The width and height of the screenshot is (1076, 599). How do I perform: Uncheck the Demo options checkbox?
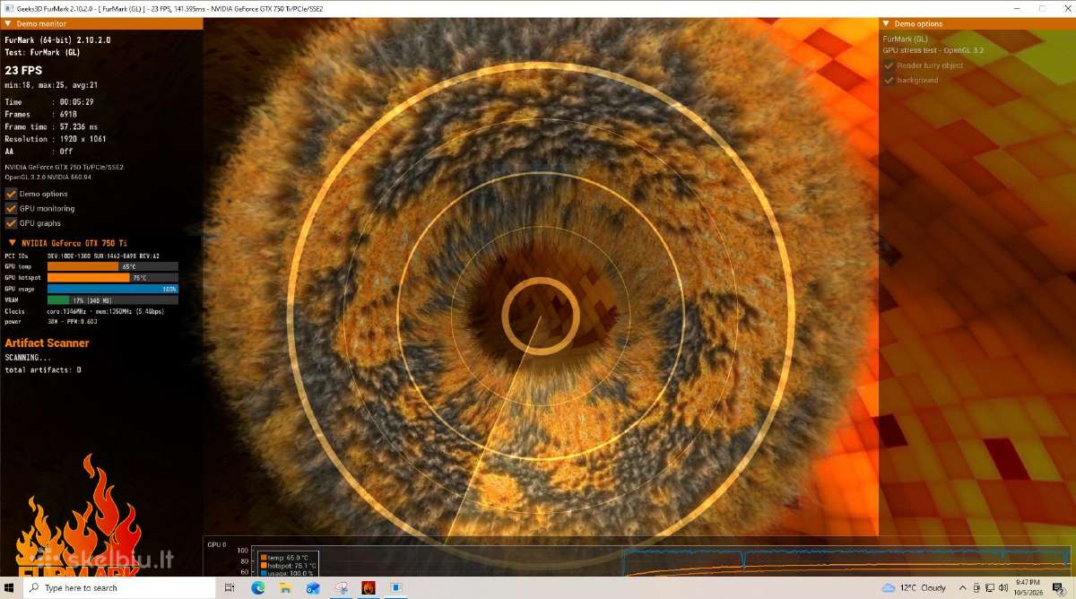point(12,194)
